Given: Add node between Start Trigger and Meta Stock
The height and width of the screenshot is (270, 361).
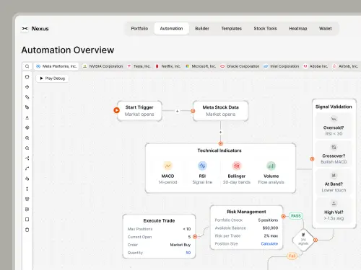Looking at the screenshot, I should (177, 111).
